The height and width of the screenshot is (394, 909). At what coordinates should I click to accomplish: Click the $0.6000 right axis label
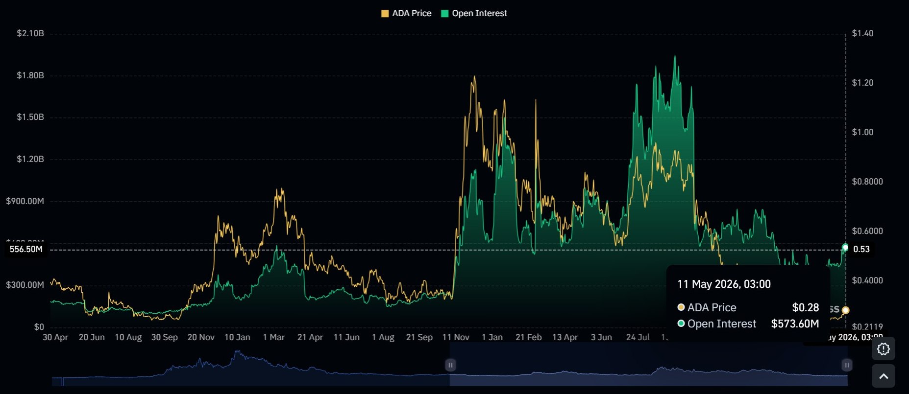867,231
